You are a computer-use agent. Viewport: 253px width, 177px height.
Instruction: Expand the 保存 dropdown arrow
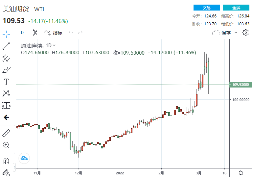pos(236,33)
